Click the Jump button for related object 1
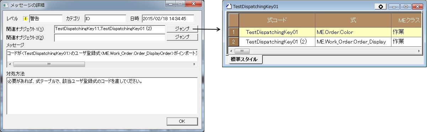This screenshot has width=427, height=132. pos(182,28)
